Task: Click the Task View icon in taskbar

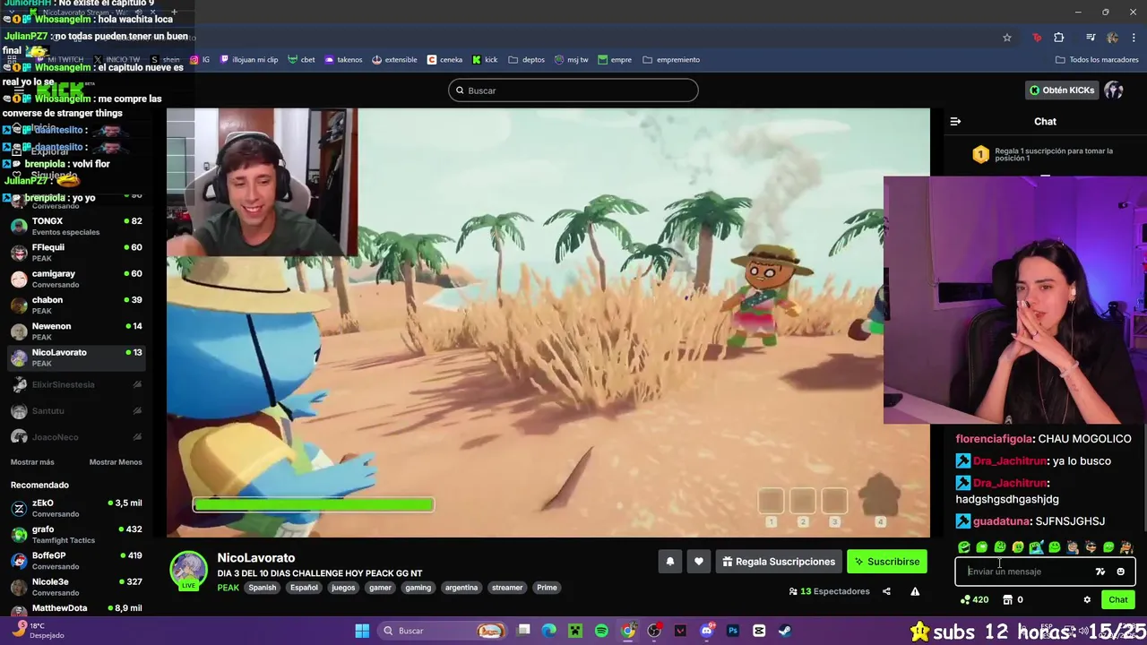Action: pyautogui.click(x=524, y=631)
